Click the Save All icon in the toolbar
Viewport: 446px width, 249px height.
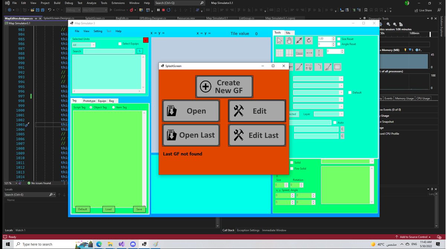(x=43, y=10)
